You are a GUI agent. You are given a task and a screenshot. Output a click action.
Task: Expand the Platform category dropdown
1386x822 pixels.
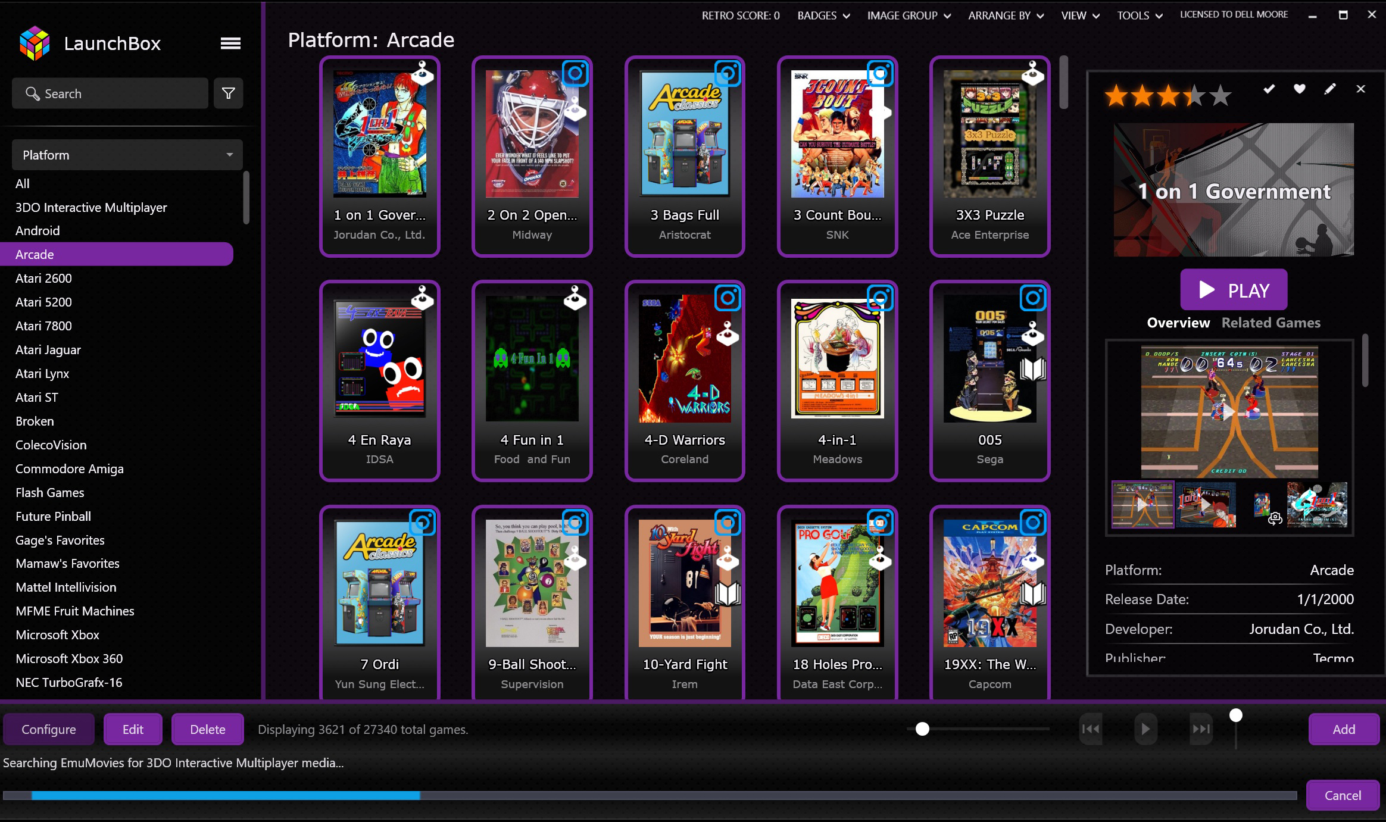click(x=127, y=155)
